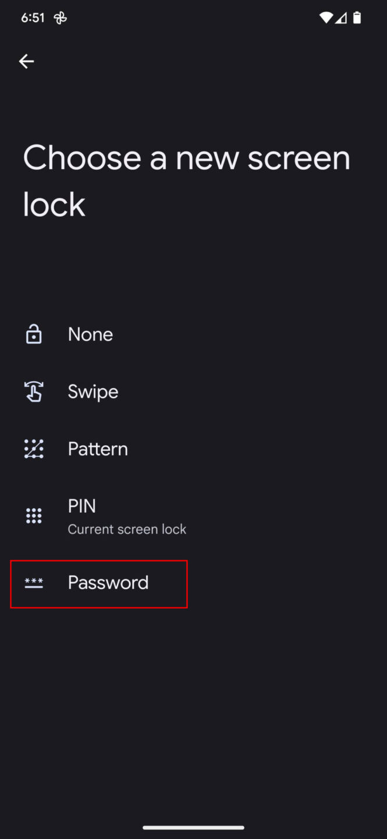
Task: Tap the status bar area
Action: (193, 17)
